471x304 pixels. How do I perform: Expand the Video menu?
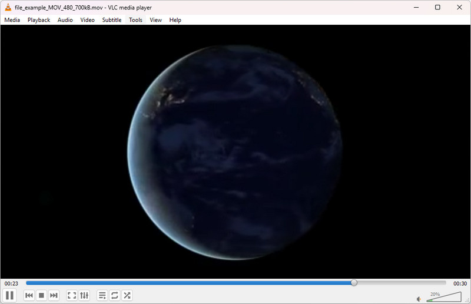[87, 20]
